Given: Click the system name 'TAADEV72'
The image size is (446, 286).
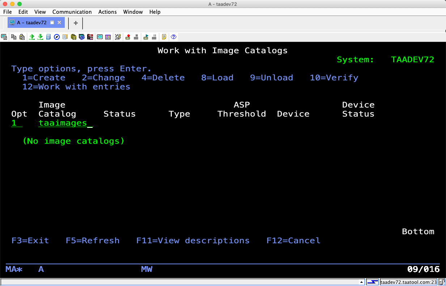Looking at the screenshot, I should tap(413, 60).
